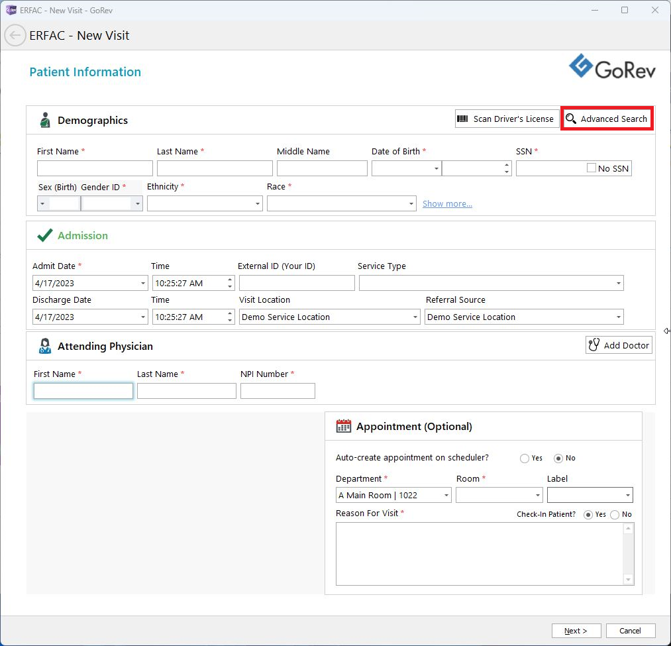Open the Department dropdown
Screen dimensions: 671x646
click(x=446, y=496)
